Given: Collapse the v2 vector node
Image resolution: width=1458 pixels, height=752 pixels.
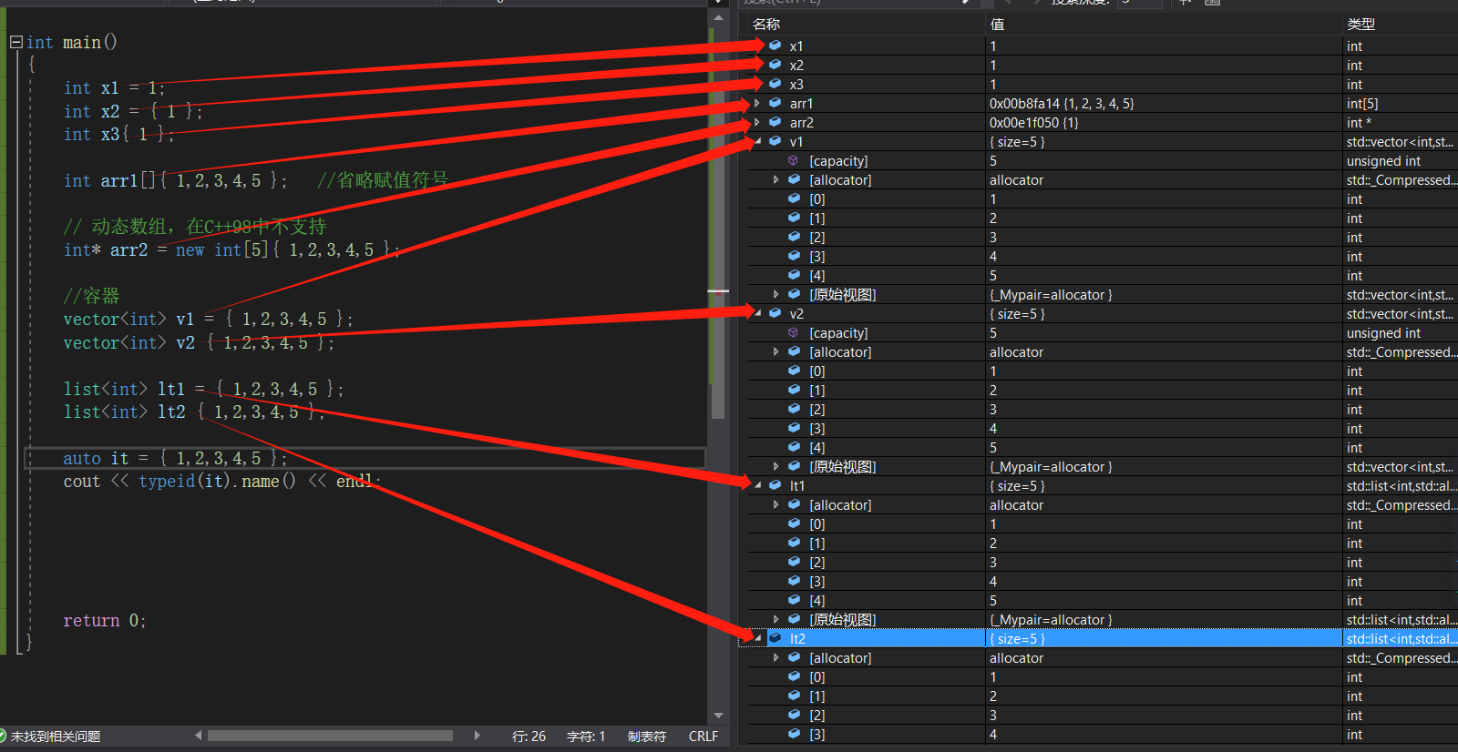Looking at the screenshot, I should pos(757,313).
